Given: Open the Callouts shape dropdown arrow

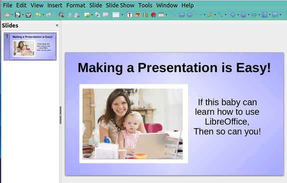Looking at the screenshot, I should click(x=281, y=15).
